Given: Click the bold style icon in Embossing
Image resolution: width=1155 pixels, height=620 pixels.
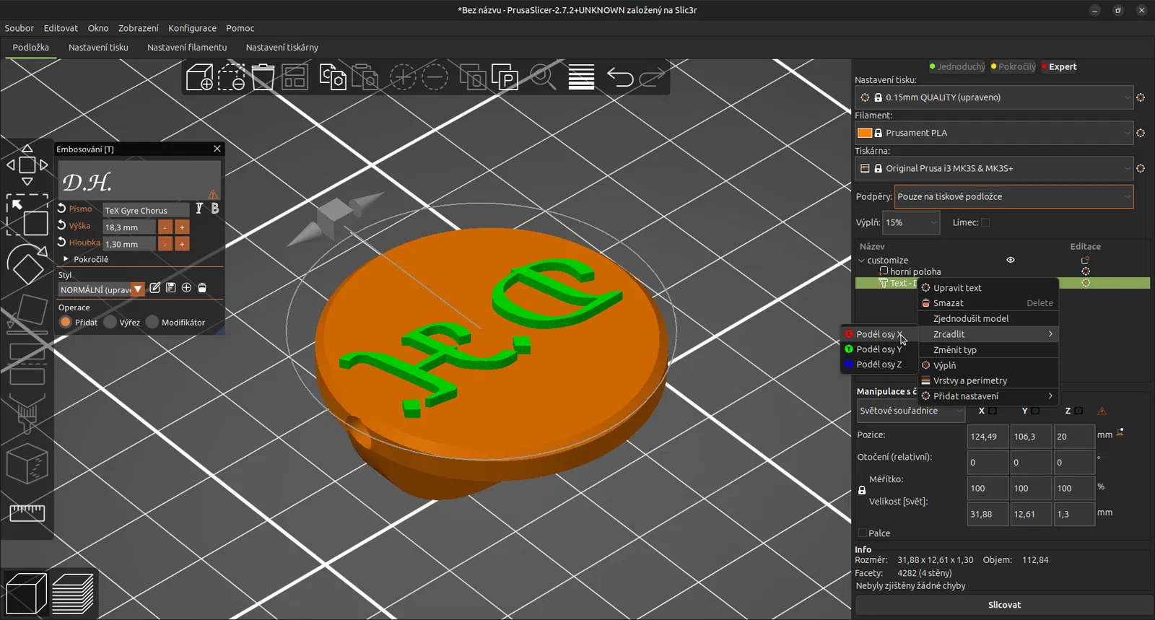Looking at the screenshot, I should click(214, 209).
